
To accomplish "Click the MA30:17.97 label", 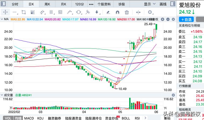I will pos(71,19).
